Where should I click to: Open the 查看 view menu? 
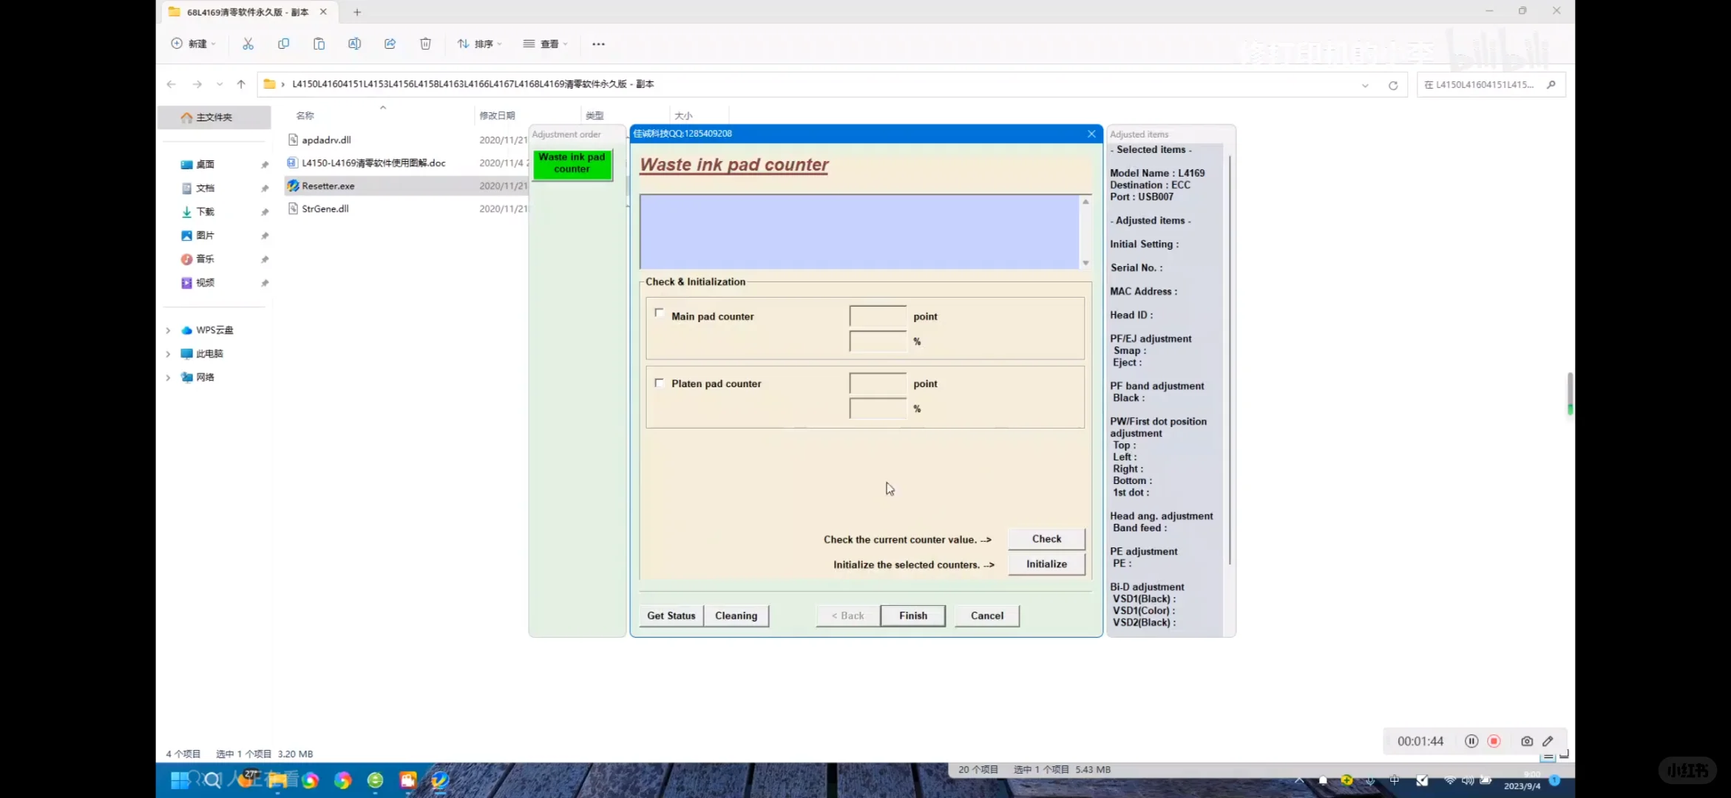545,44
